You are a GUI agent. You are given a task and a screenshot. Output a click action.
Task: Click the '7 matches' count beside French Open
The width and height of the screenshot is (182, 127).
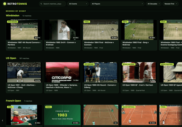coord(28,101)
